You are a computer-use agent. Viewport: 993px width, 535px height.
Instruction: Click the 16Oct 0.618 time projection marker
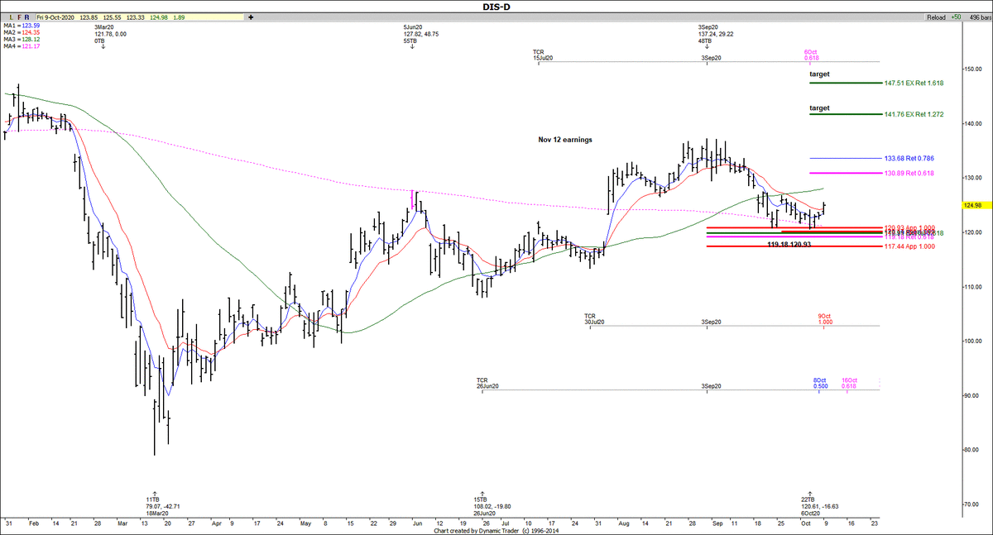click(x=848, y=383)
